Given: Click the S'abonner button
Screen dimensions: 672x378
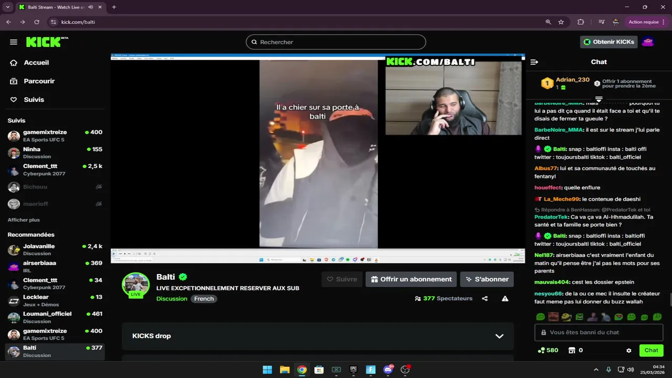Looking at the screenshot, I should [487, 279].
